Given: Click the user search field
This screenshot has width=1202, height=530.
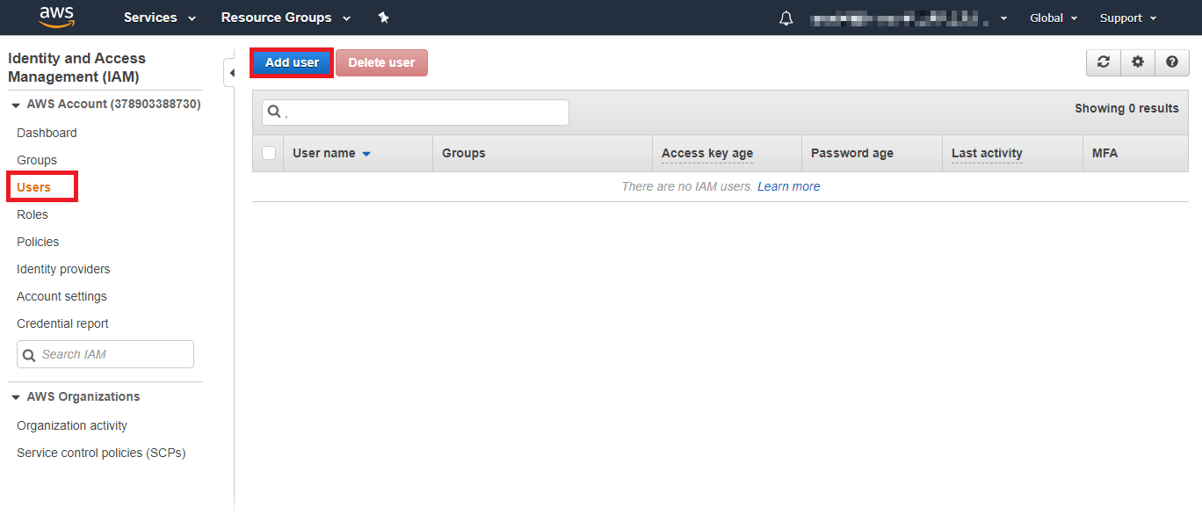Looking at the screenshot, I should (x=416, y=113).
